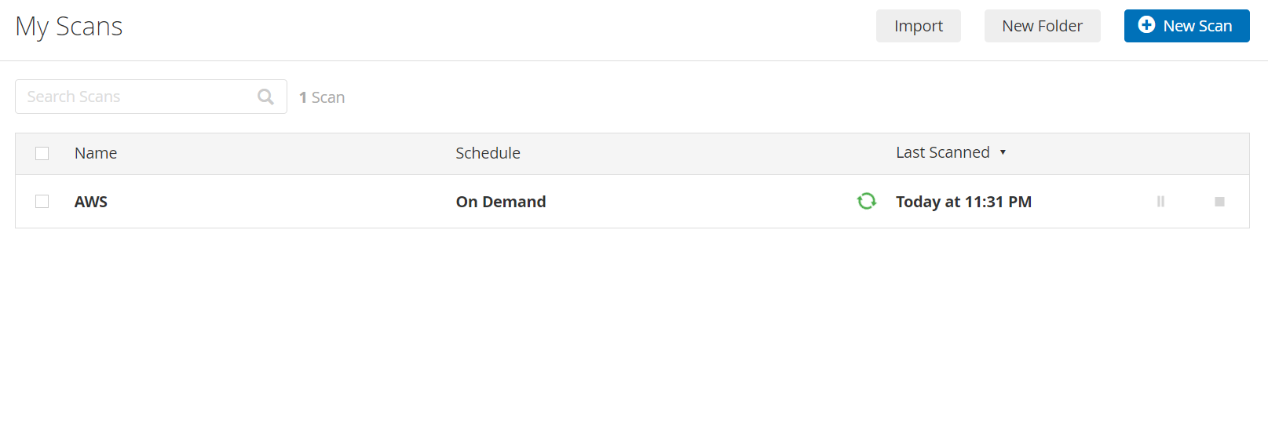
Task: Sort scans by Name column
Action: (x=96, y=153)
